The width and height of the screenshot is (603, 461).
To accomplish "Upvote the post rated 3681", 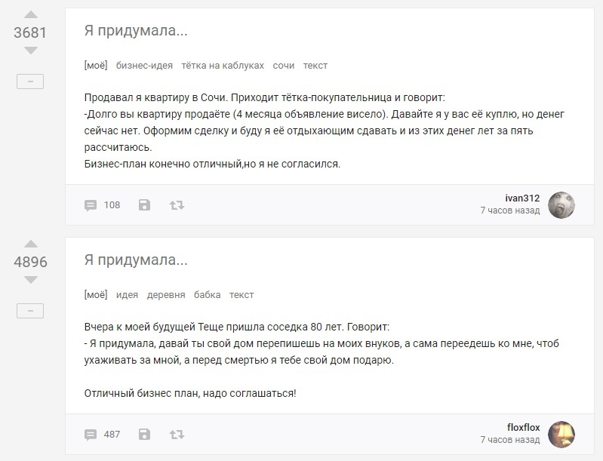I will coord(30,14).
